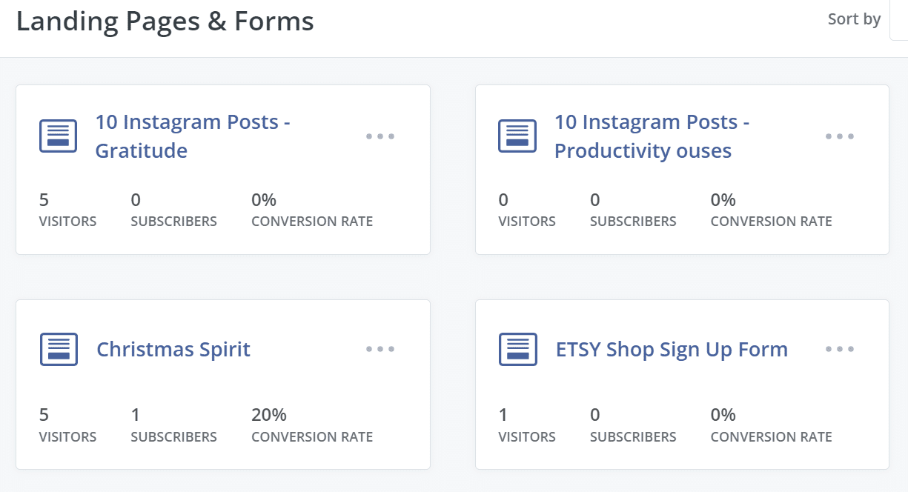The height and width of the screenshot is (492, 908).
Task: Open the ETSY Shop Sign Up Form
Action: (672, 348)
